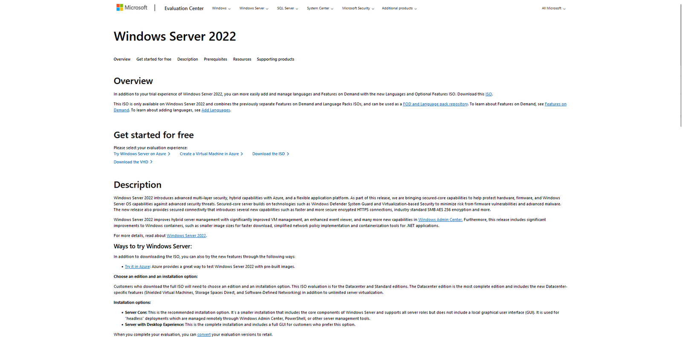Viewport: 682px width, 337px height.
Task: Click the Ways to try Windows Server heading
Action: tap(153, 246)
